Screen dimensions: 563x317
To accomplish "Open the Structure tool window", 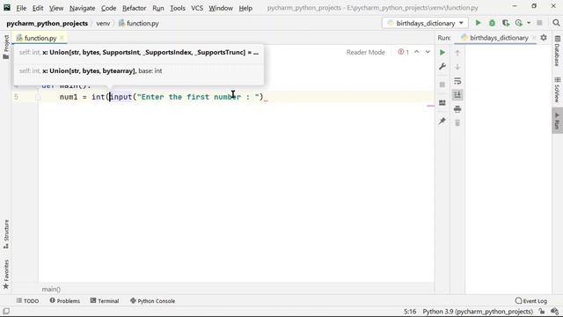I will [x=6, y=233].
